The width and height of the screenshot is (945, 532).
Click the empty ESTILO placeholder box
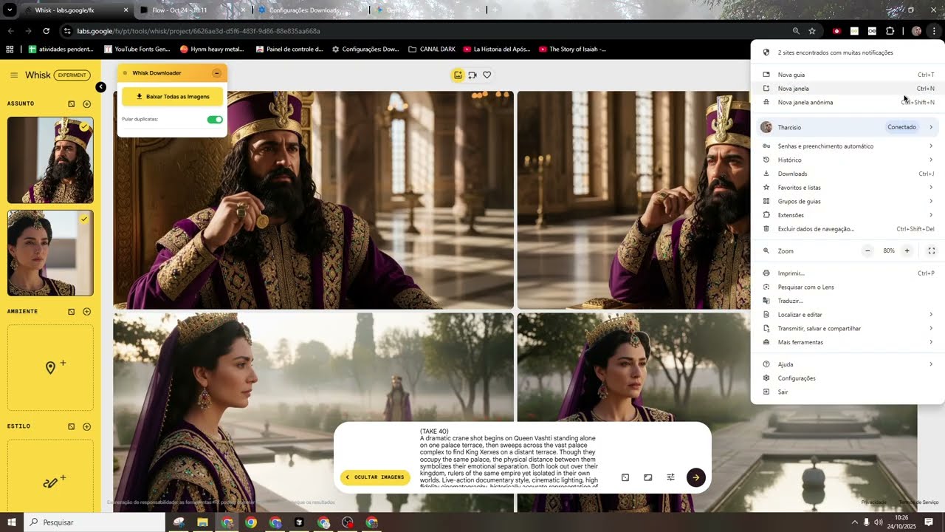50,477
